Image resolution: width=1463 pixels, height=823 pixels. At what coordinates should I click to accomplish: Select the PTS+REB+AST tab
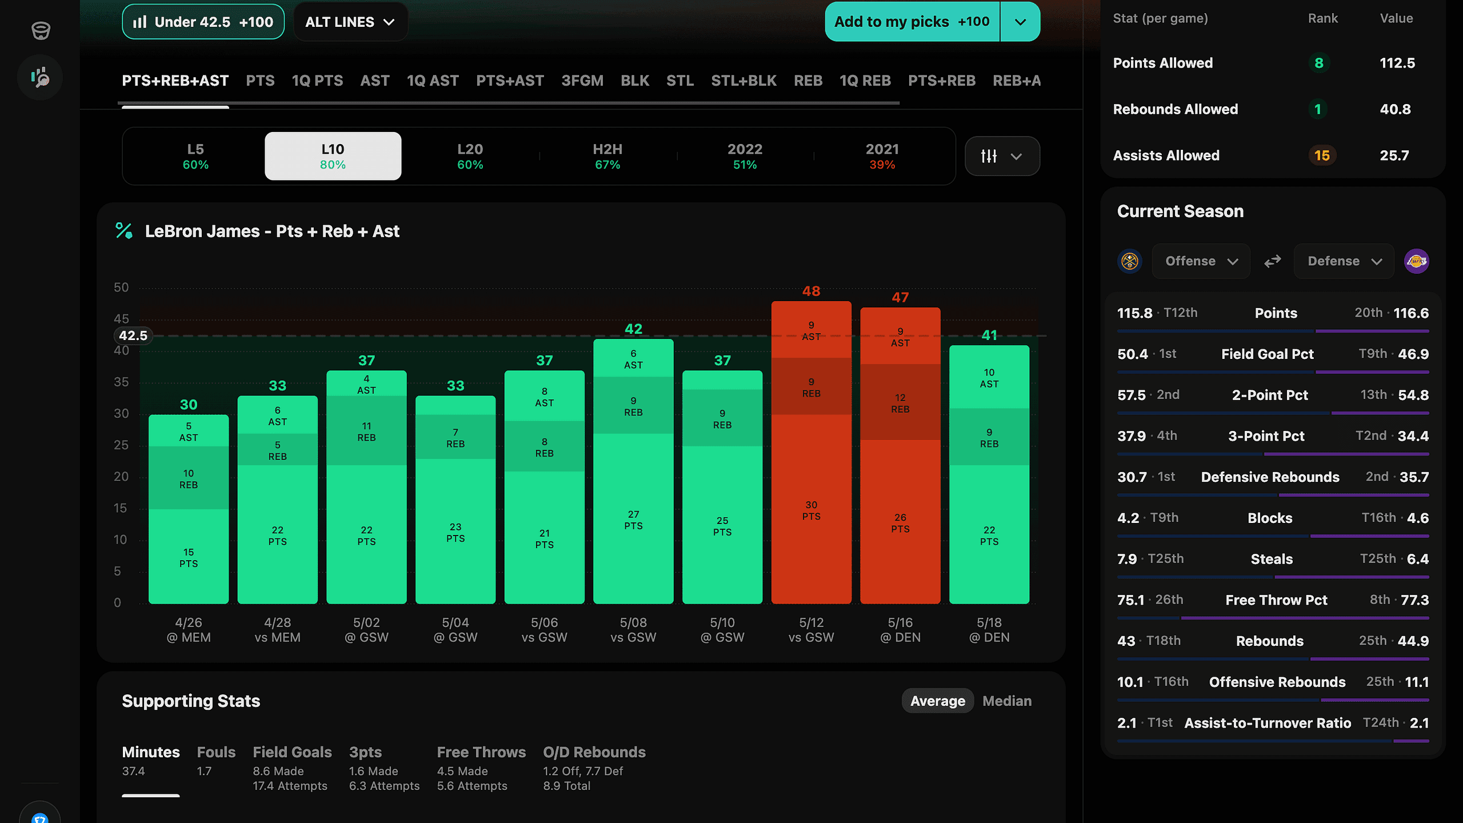(x=175, y=81)
